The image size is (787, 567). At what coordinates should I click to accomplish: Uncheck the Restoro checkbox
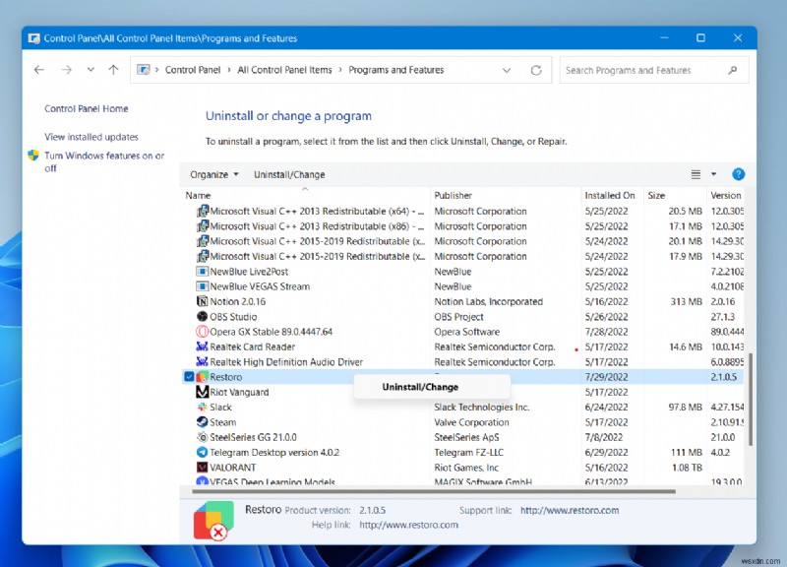pos(189,377)
